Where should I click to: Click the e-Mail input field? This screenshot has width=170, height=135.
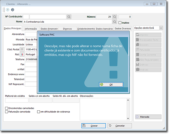tap(31, 69)
